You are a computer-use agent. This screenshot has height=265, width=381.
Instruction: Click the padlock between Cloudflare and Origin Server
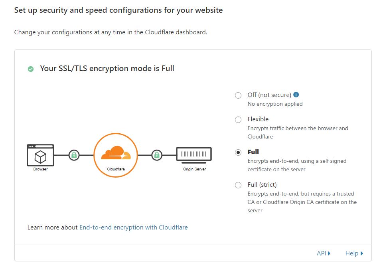[157, 154]
